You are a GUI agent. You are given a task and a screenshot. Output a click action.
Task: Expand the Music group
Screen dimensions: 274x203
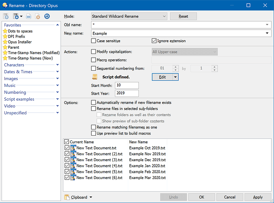click(x=58, y=85)
